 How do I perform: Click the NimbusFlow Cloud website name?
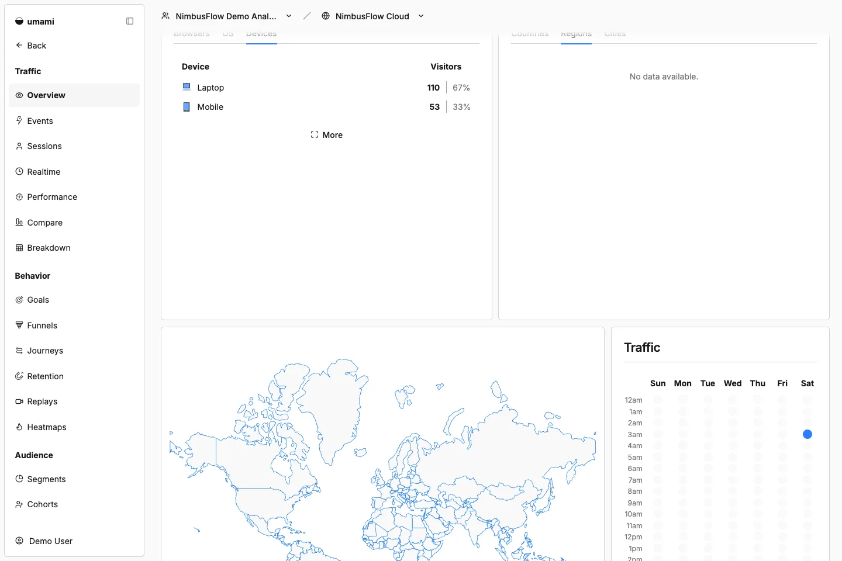(372, 16)
